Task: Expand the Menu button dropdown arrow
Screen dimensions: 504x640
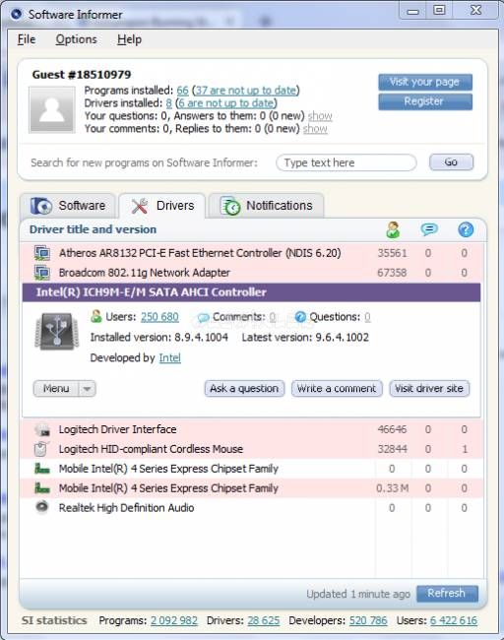Action: [x=88, y=389]
